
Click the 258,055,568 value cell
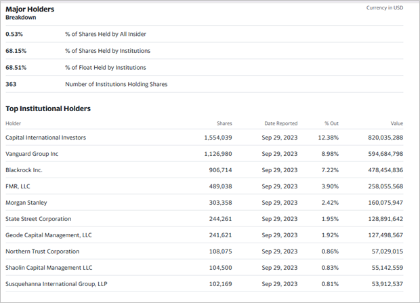click(385, 186)
